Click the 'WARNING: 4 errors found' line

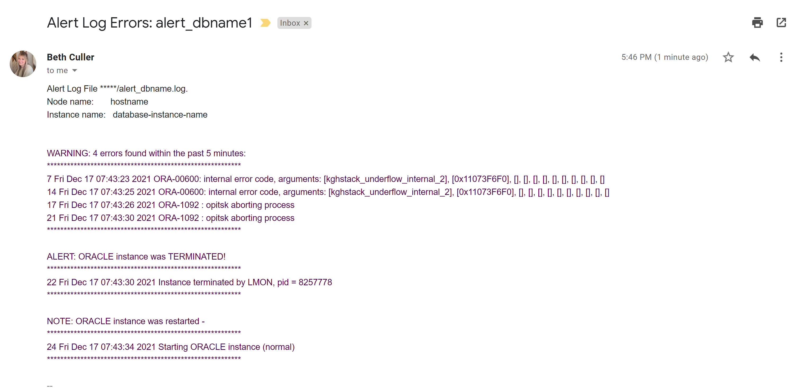(x=146, y=153)
